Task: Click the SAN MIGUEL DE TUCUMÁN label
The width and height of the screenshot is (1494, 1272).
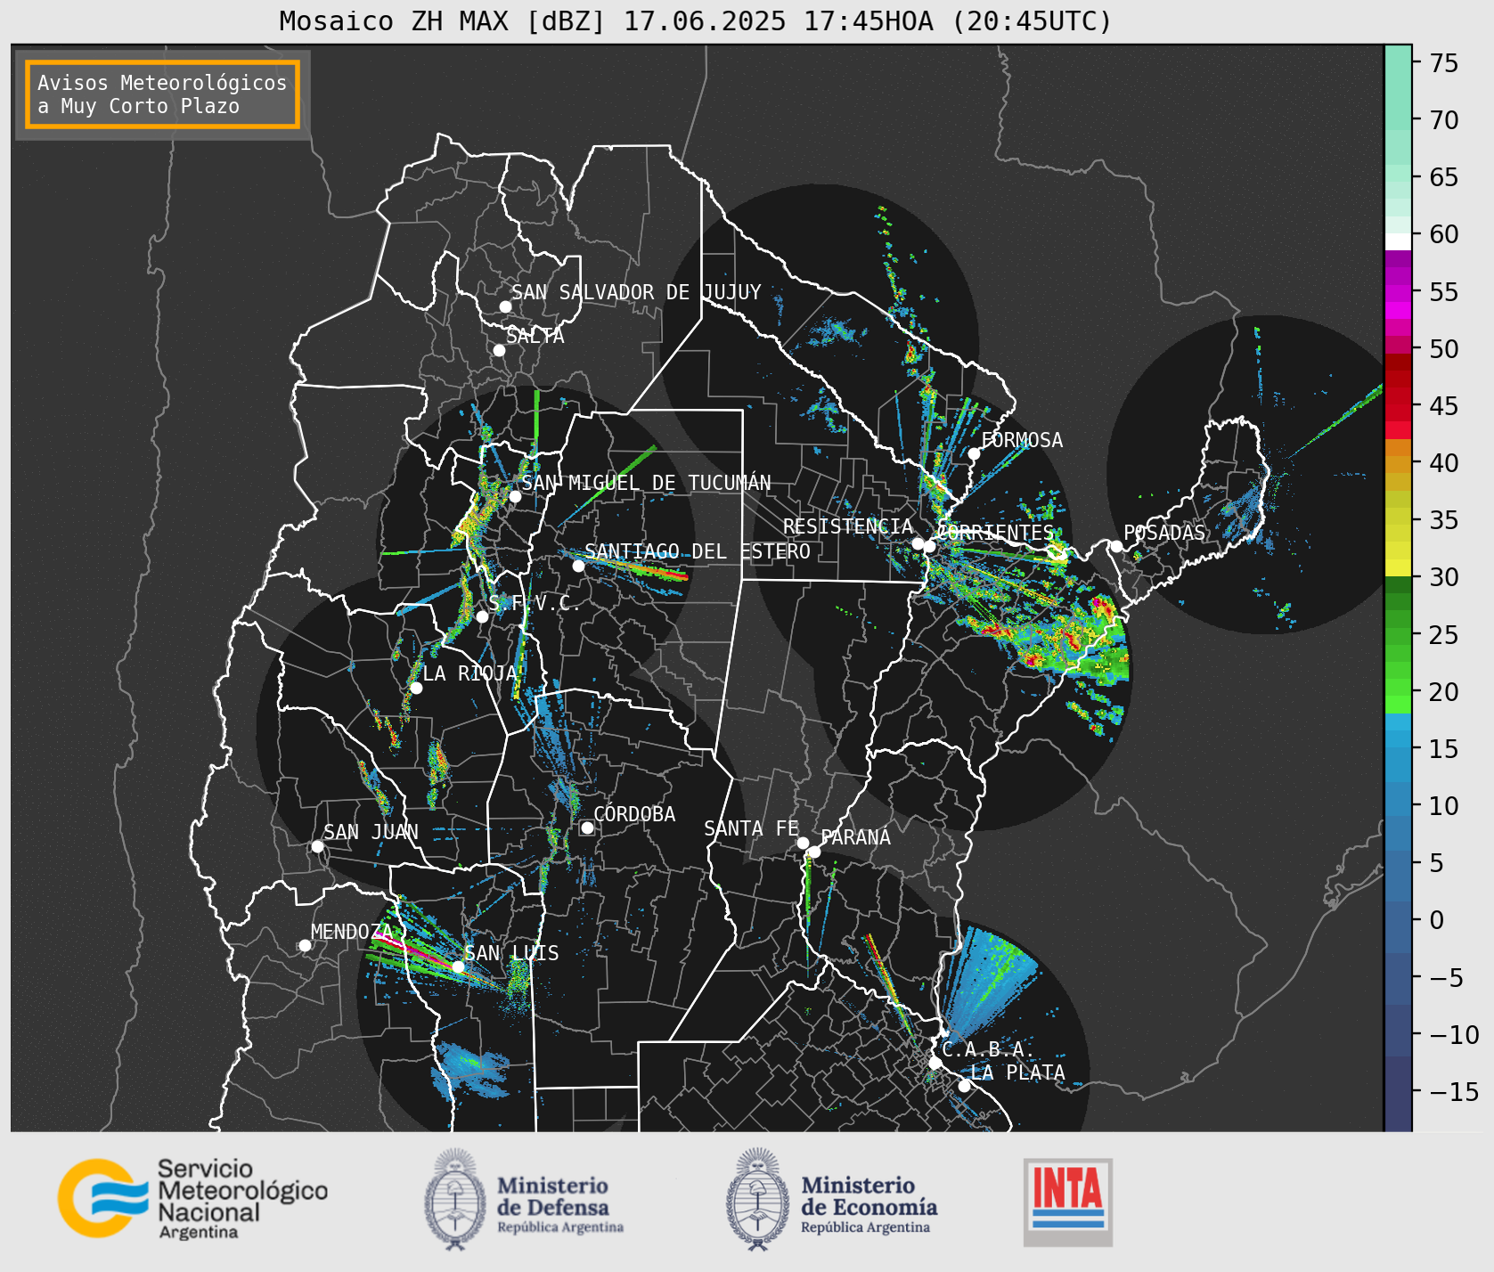Action: 646,483
